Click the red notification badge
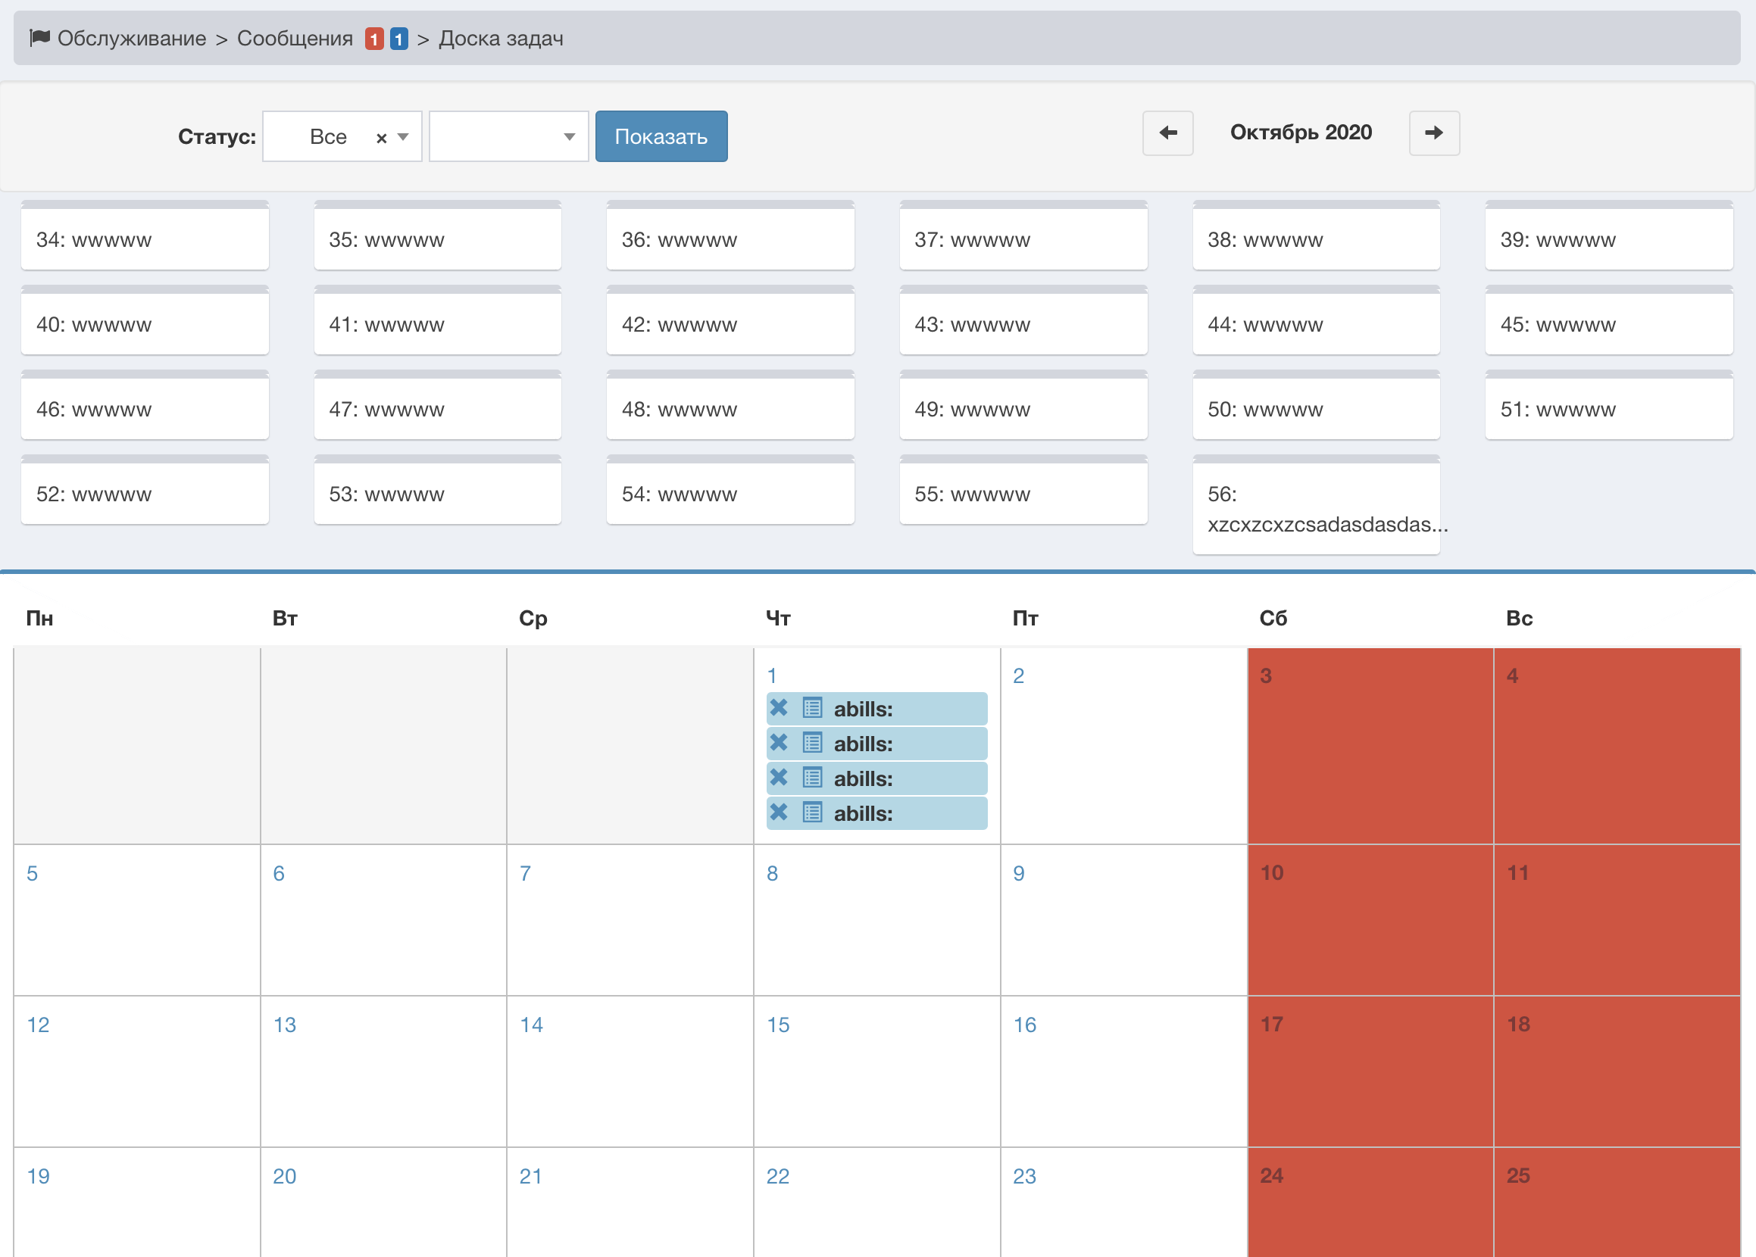 click(374, 39)
